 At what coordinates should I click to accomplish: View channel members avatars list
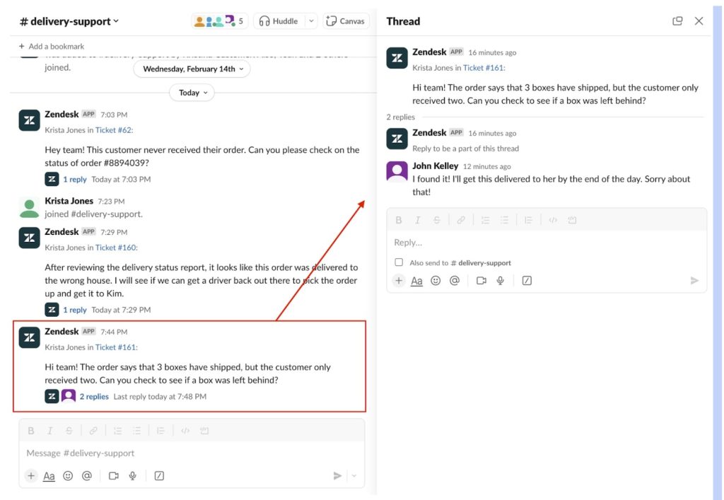(219, 21)
